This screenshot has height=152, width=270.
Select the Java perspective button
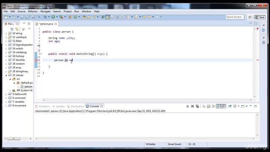point(260,17)
